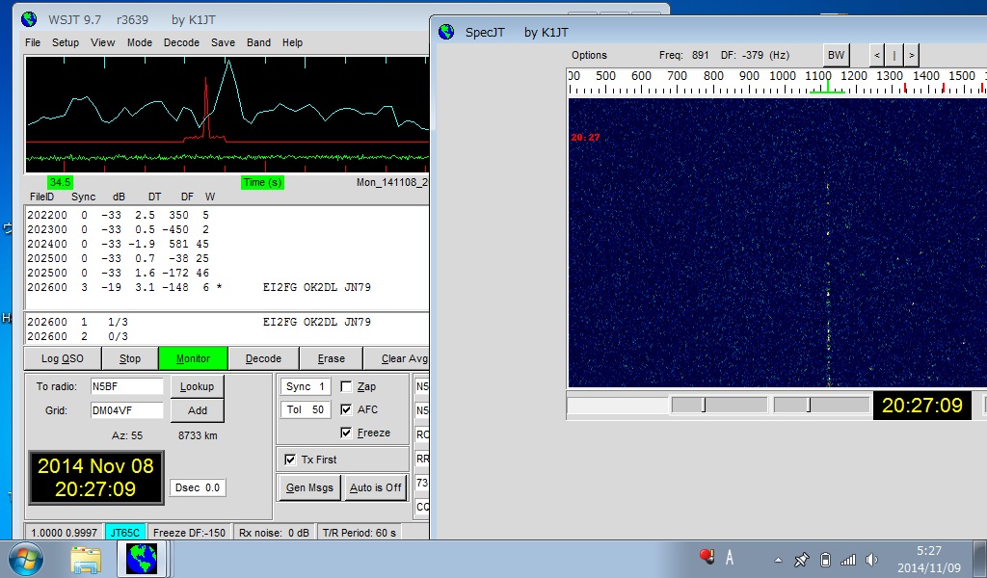The image size is (987, 578).
Task: Click the IME input mode 'A' indicator
Action: pyautogui.click(x=730, y=557)
